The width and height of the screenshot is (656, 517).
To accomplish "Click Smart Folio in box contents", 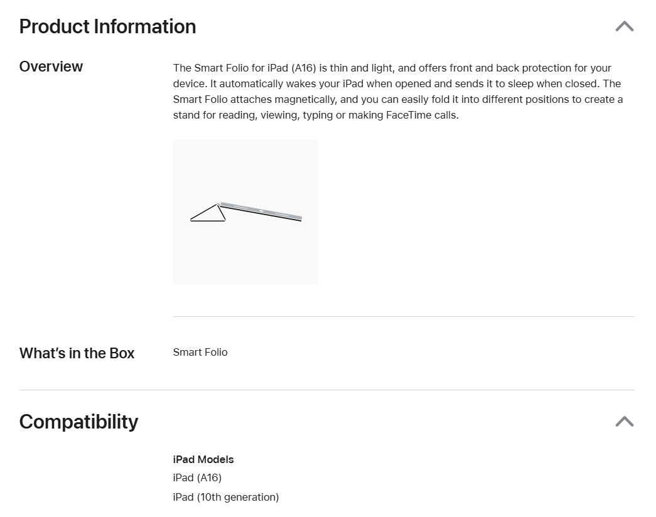I will pyautogui.click(x=200, y=352).
